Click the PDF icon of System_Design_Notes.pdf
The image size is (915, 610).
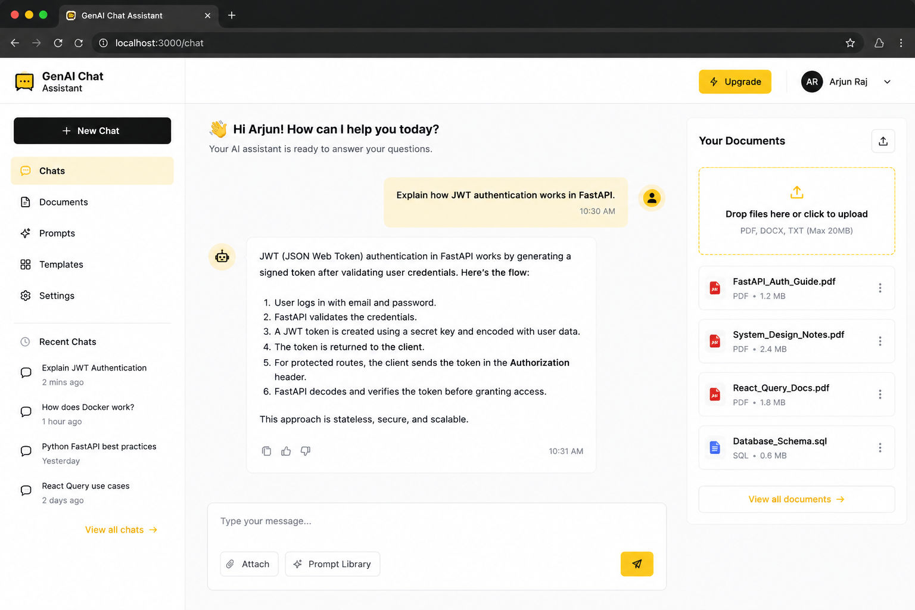[715, 341]
